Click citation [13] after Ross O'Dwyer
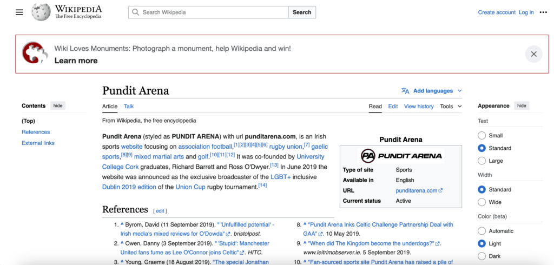554x265 pixels. tap(274, 165)
